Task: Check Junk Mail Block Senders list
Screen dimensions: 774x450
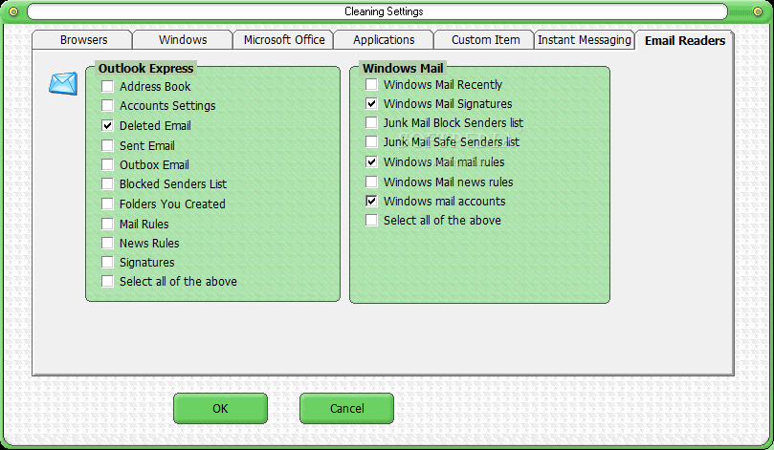Action: (371, 122)
